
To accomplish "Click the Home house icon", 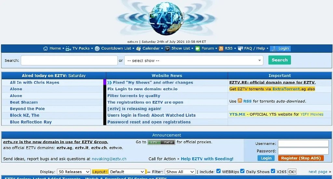I will tap(46, 49).
